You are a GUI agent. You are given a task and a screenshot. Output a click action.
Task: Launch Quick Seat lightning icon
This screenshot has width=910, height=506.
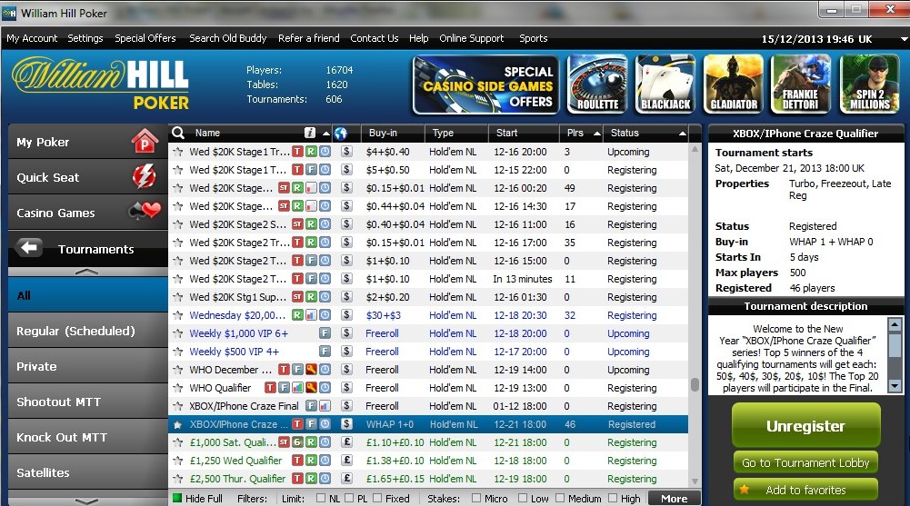coord(144,177)
